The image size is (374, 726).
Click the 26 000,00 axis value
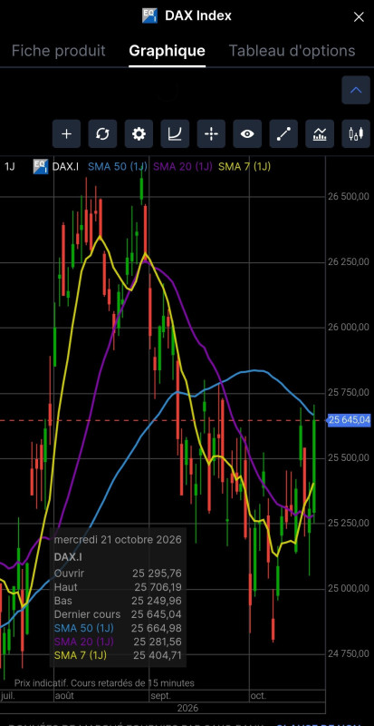tap(349, 328)
